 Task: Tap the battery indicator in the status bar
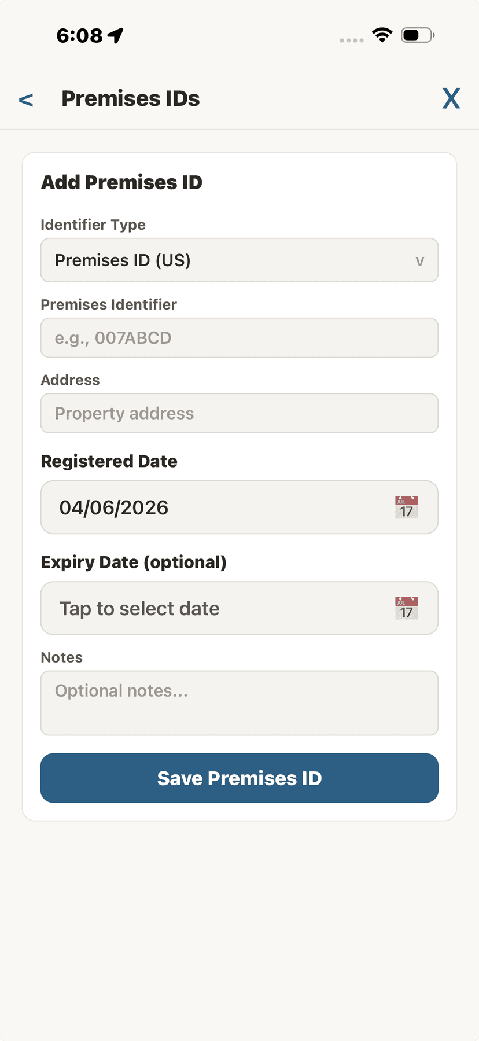[x=415, y=34]
